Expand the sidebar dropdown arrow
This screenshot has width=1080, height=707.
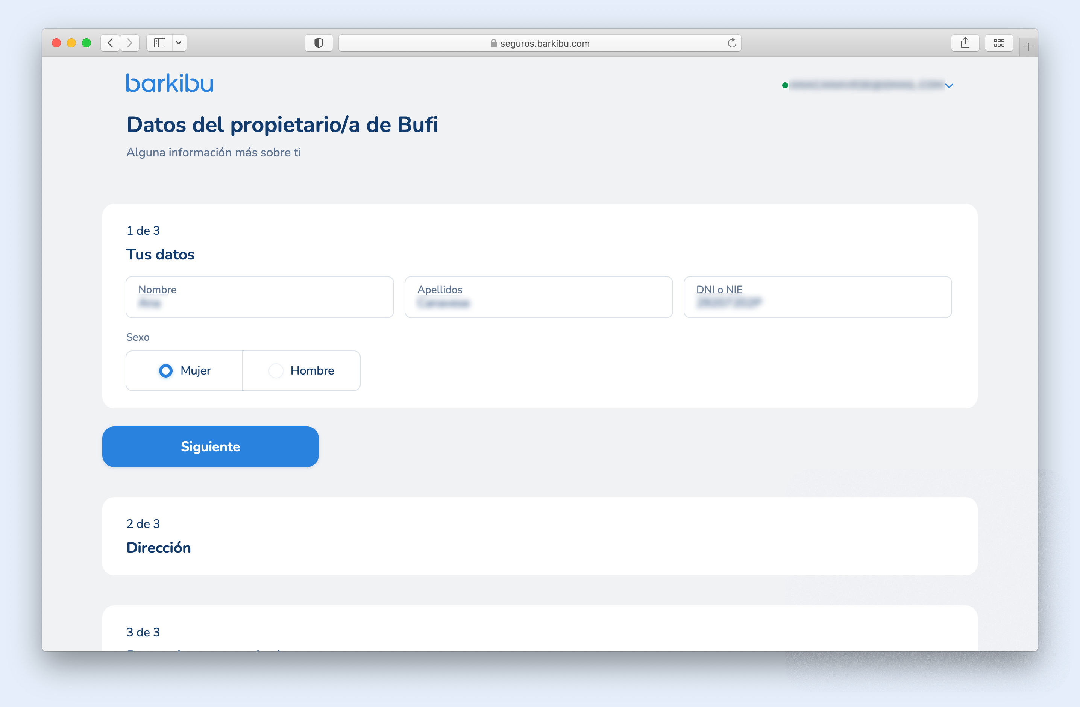coord(179,43)
